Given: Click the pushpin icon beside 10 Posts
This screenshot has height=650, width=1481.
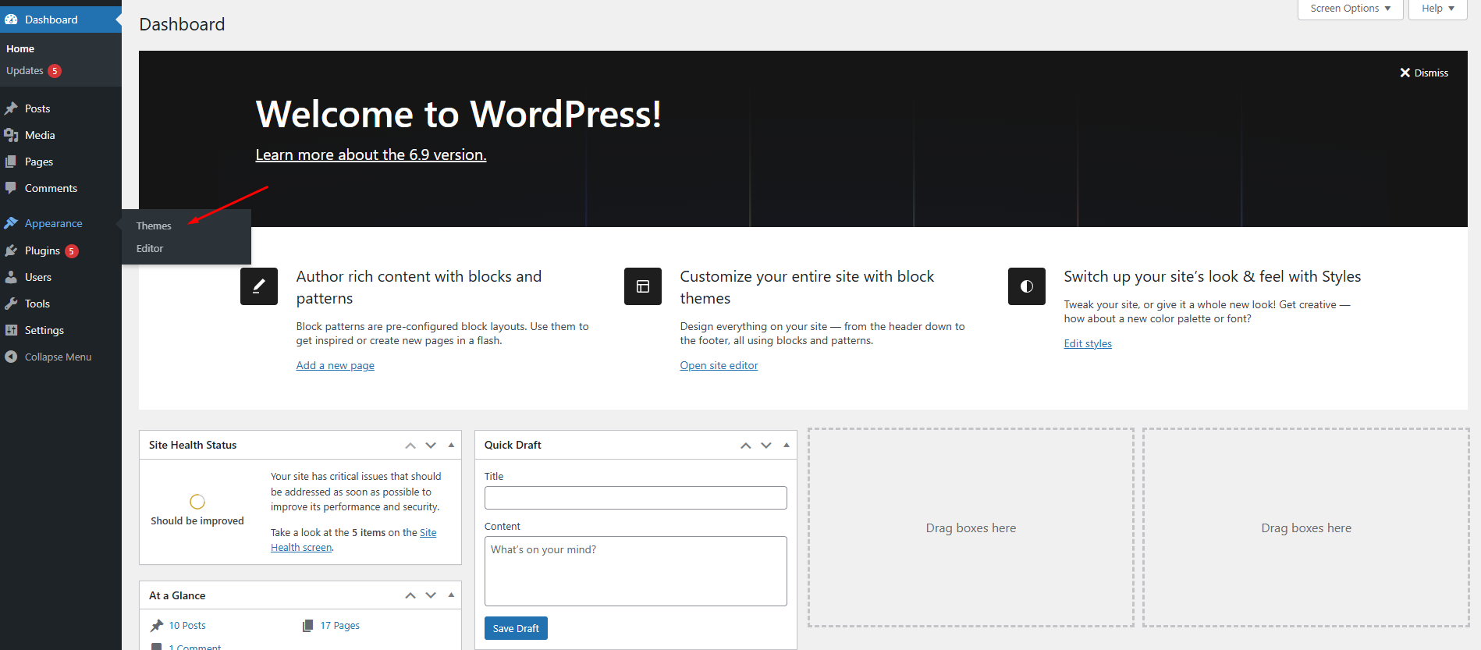Looking at the screenshot, I should click(x=157, y=625).
